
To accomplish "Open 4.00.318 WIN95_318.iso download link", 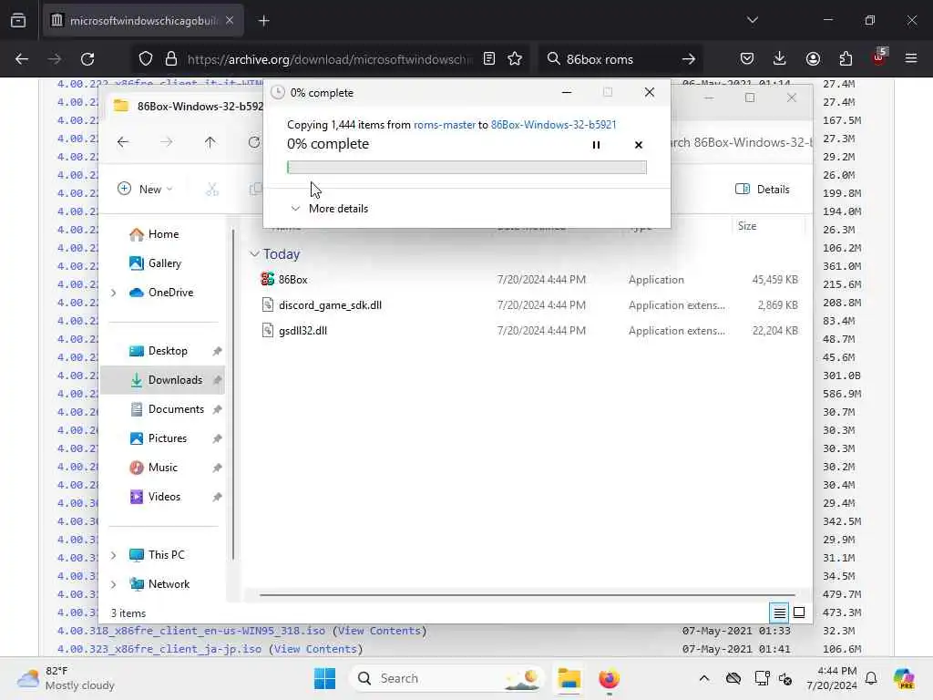I will pos(191,631).
